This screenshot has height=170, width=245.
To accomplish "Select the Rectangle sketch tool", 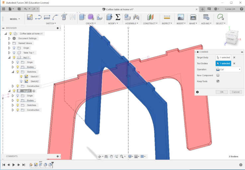I will [47, 17].
